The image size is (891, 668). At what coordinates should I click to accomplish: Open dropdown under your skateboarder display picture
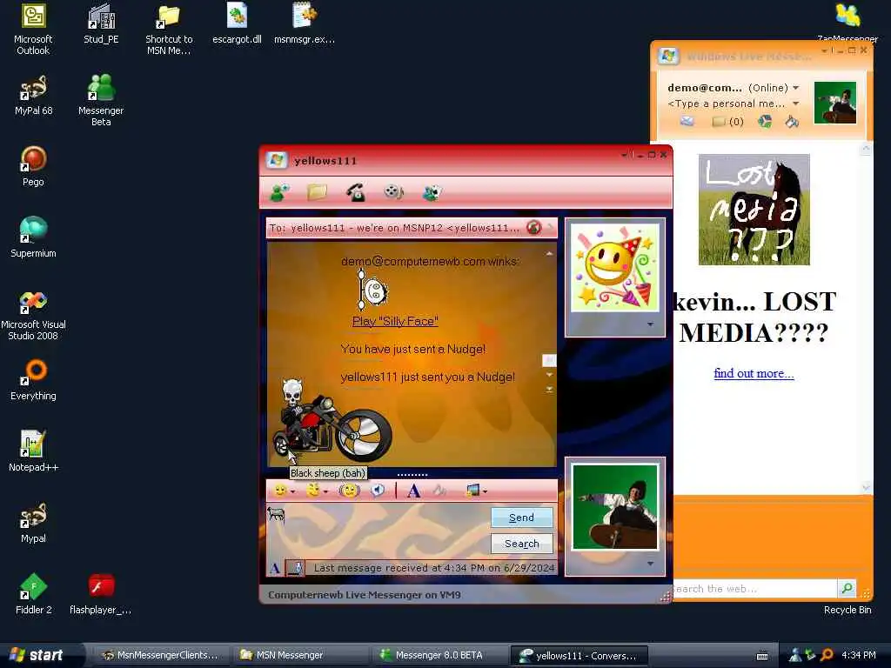650,564
